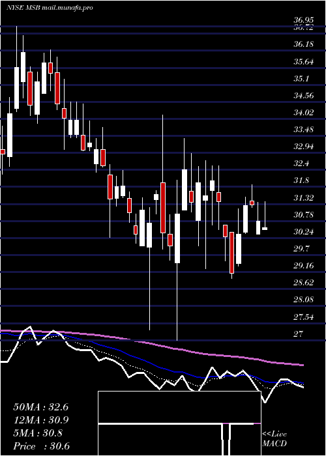Click the 34.56 price axis label
Image resolution: width=326 pixels, height=456 pixels.
click(x=304, y=96)
